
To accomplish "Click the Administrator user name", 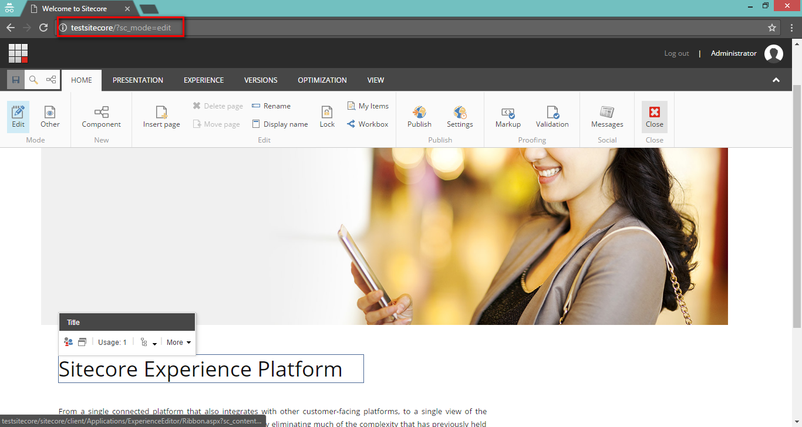I will click(x=734, y=53).
